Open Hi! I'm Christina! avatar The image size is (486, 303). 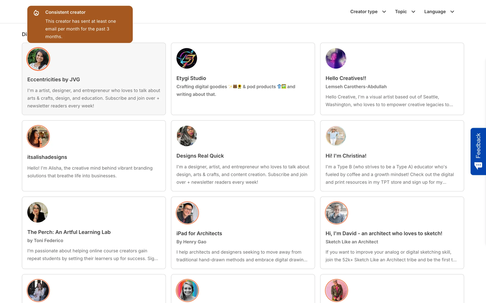(336, 136)
